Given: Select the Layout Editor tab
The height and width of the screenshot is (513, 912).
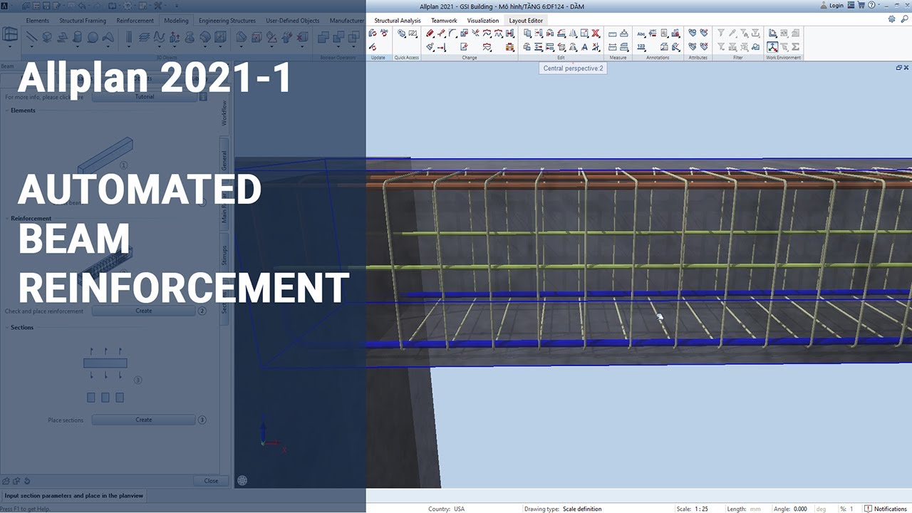Looking at the screenshot, I should (x=526, y=21).
